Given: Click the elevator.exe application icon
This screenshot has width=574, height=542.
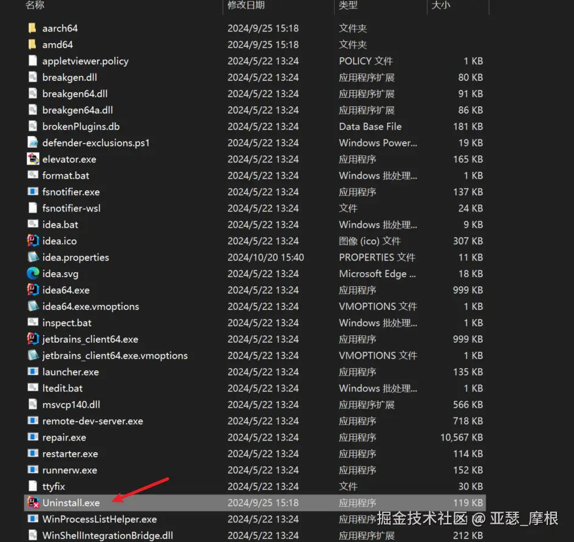Looking at the screenshot, I should coord(33,159).
